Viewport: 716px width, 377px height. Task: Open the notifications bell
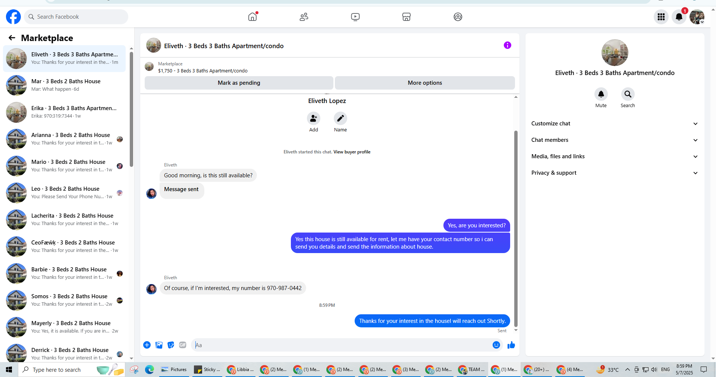click(679, 17)
